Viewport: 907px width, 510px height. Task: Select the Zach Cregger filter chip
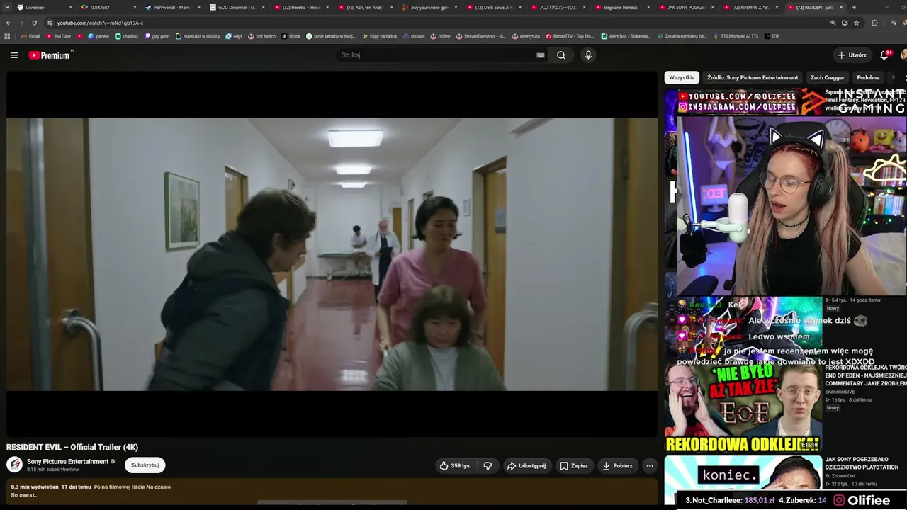coord(828,77)
